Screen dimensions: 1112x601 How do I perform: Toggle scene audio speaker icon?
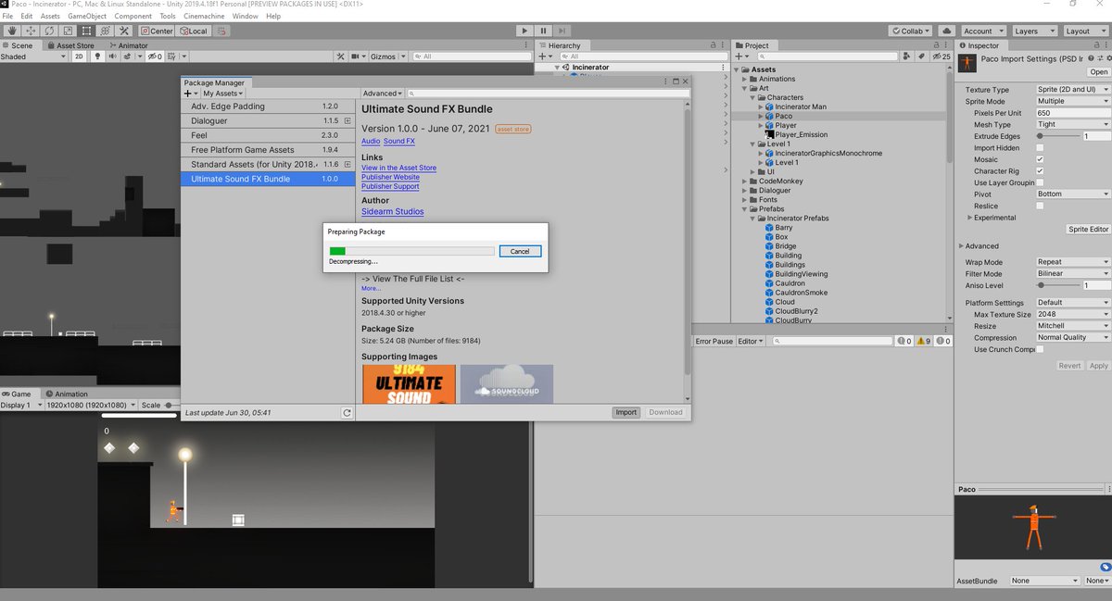click(112, 56)
